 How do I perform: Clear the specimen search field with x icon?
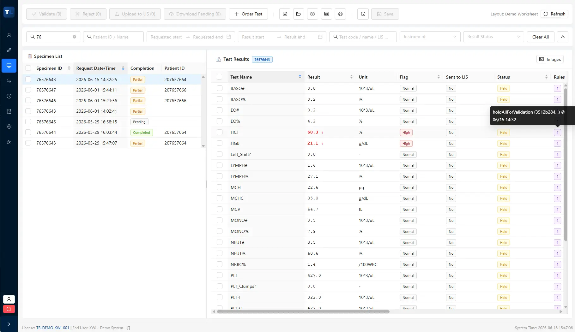(x=75, y=37)
